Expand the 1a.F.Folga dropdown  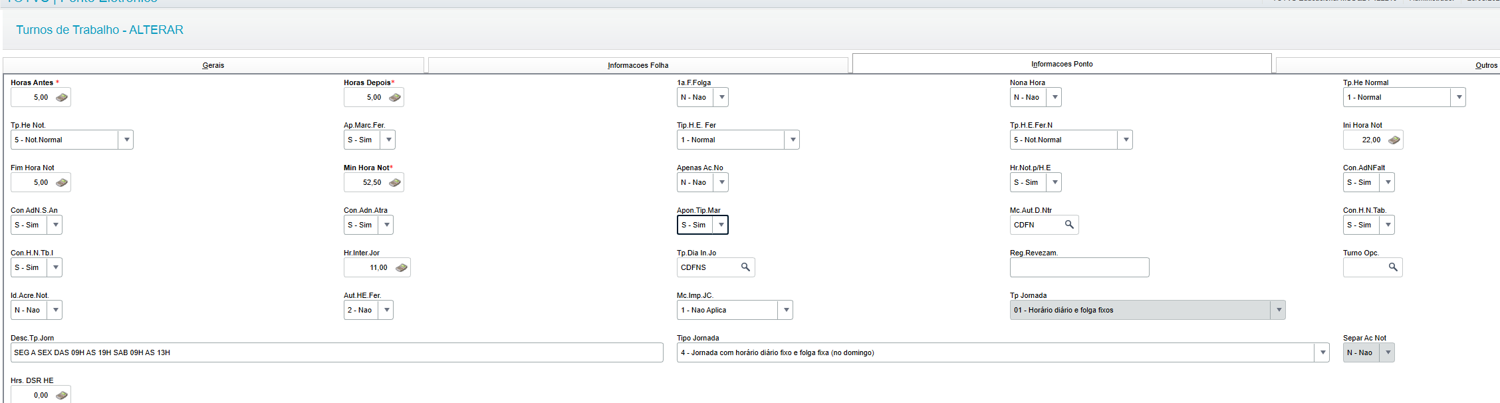coord(722,98)
